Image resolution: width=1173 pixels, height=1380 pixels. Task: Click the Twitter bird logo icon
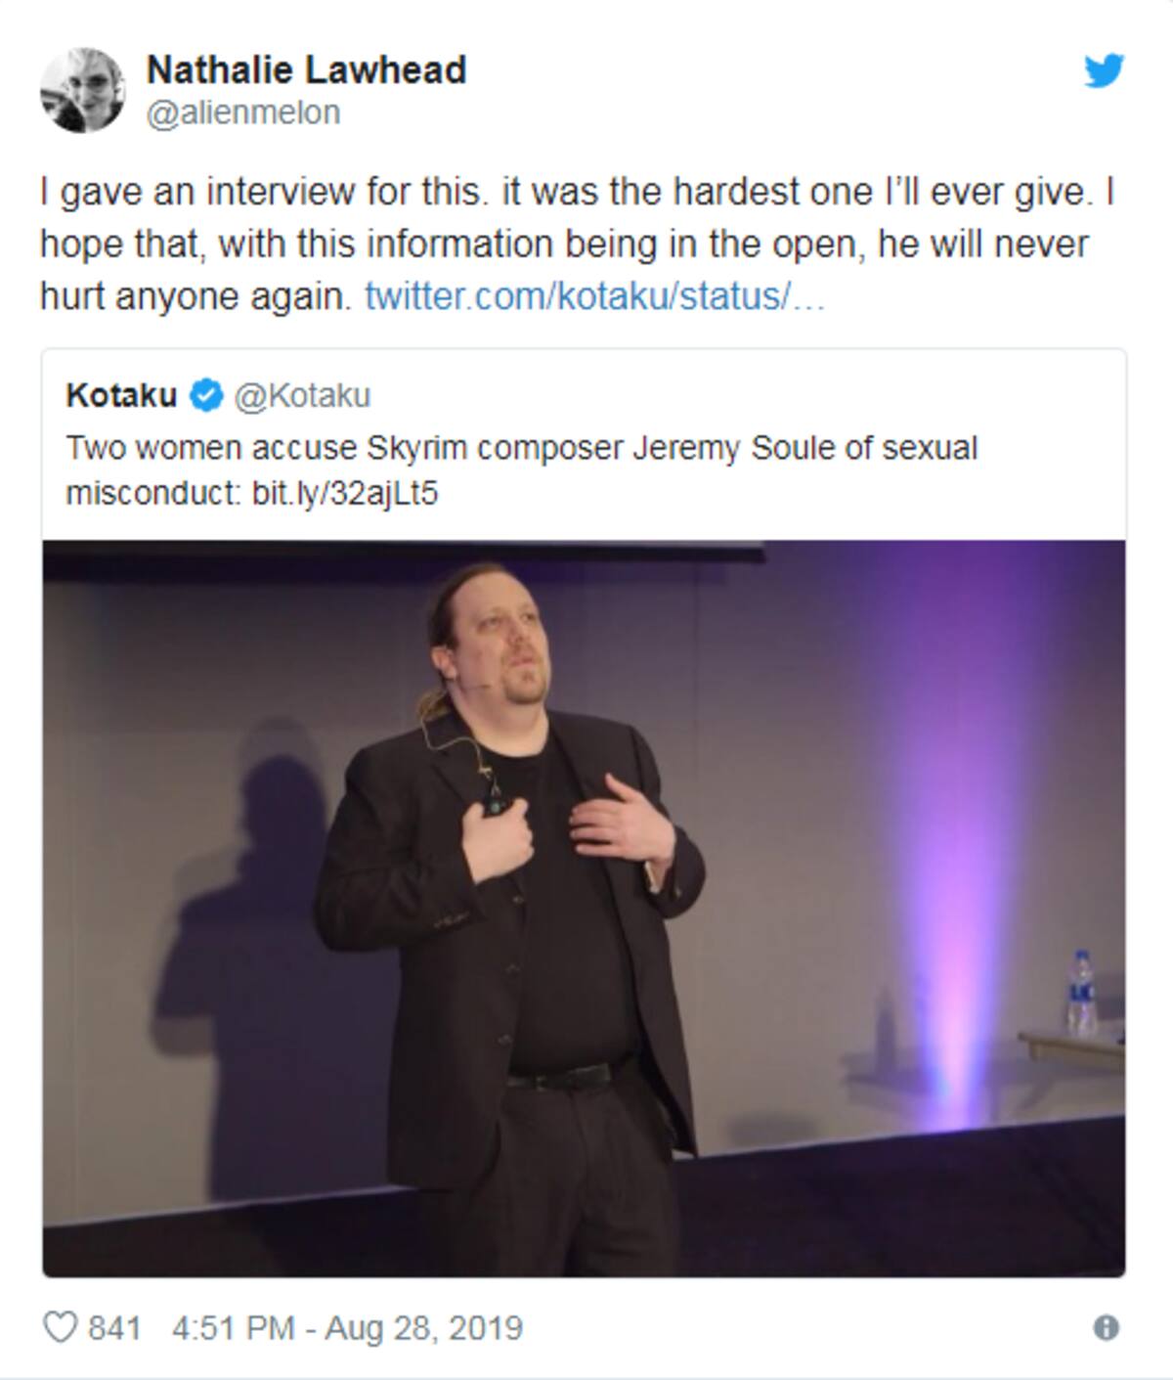[1104, 70]
